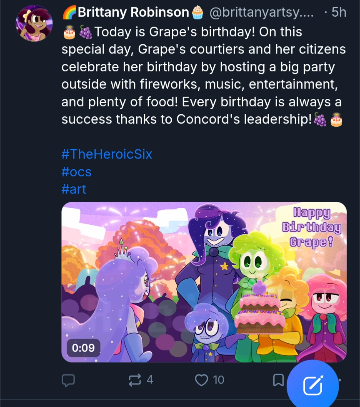Click the repost count 4

150,380
